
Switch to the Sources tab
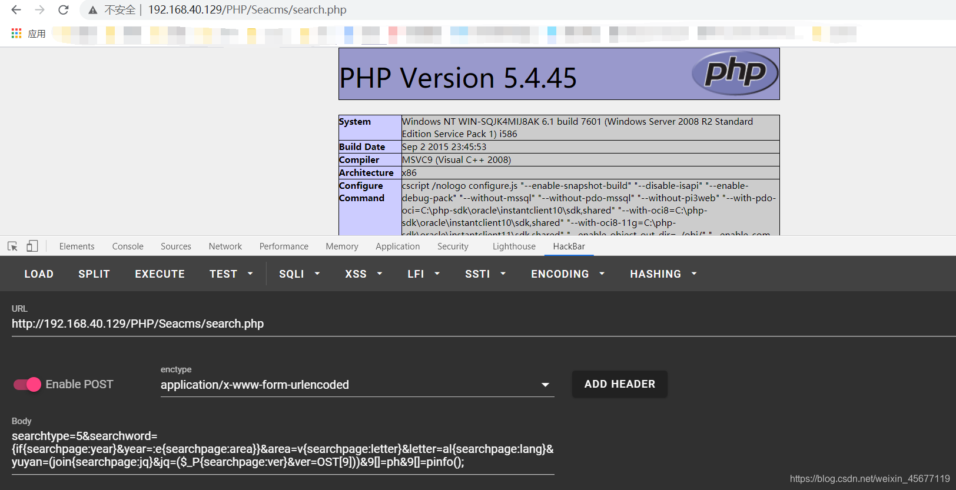coord(176,246)
